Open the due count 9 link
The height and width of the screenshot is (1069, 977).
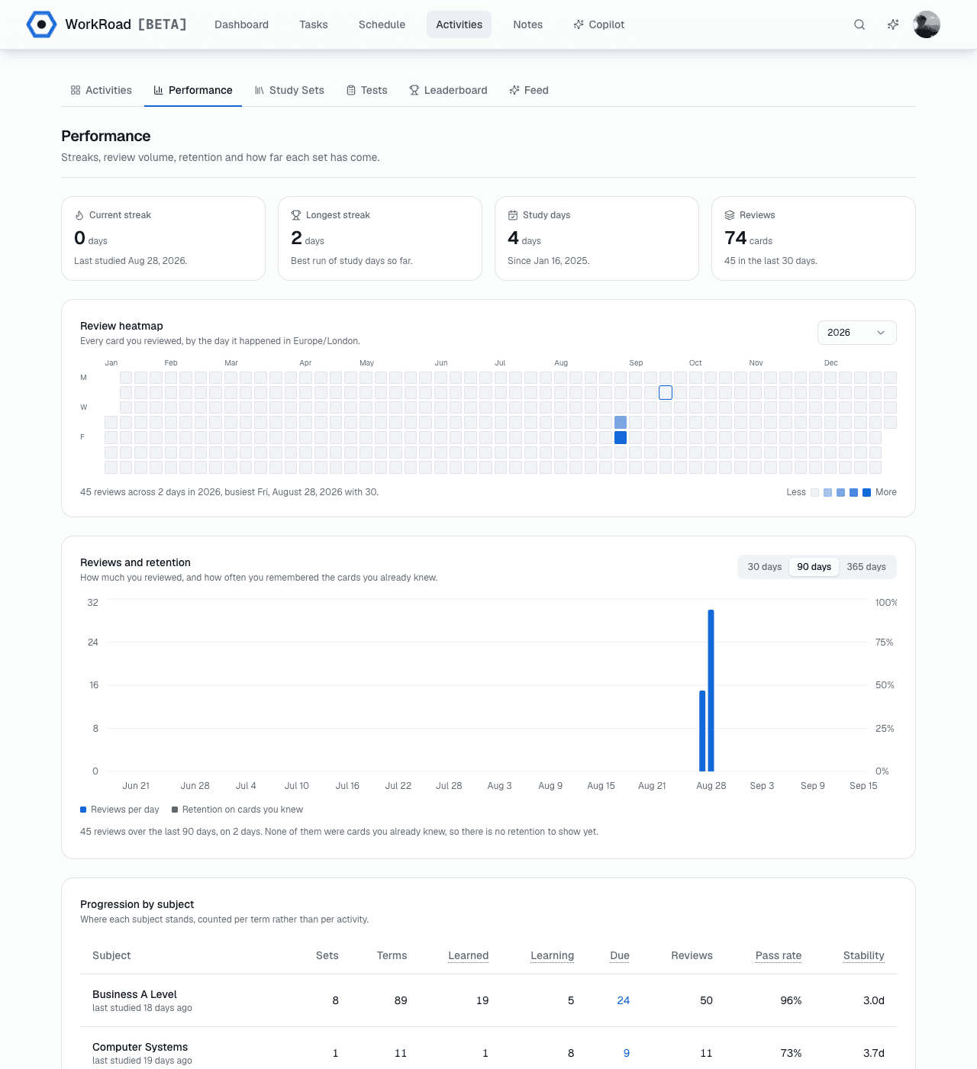627,1053
